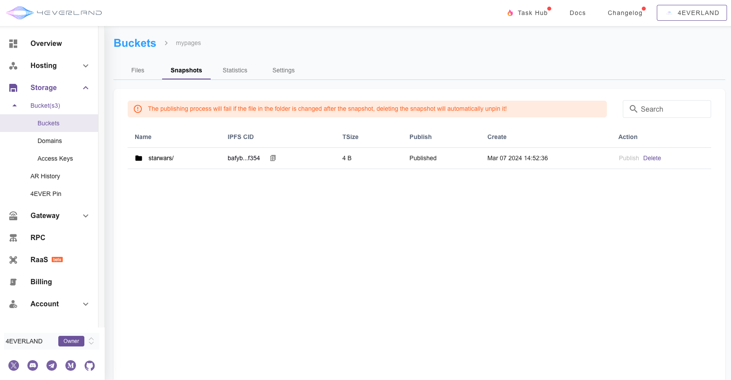Copy the IPFS CID for starwars snapshot
Viewport: 731px width, 380px height.
273,158
